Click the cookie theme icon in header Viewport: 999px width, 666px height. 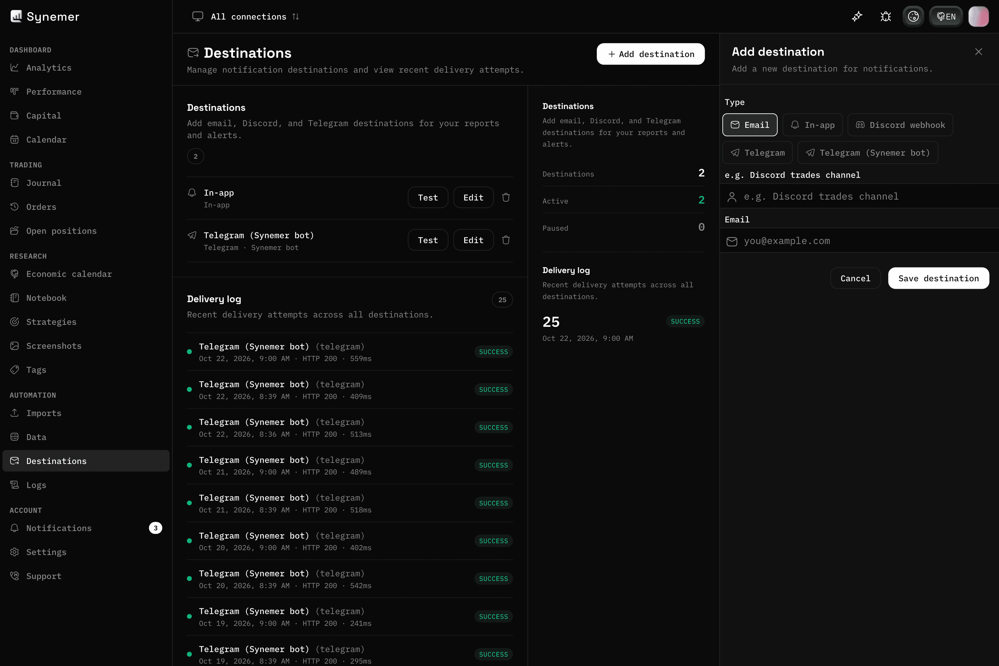tap(913, 17)
